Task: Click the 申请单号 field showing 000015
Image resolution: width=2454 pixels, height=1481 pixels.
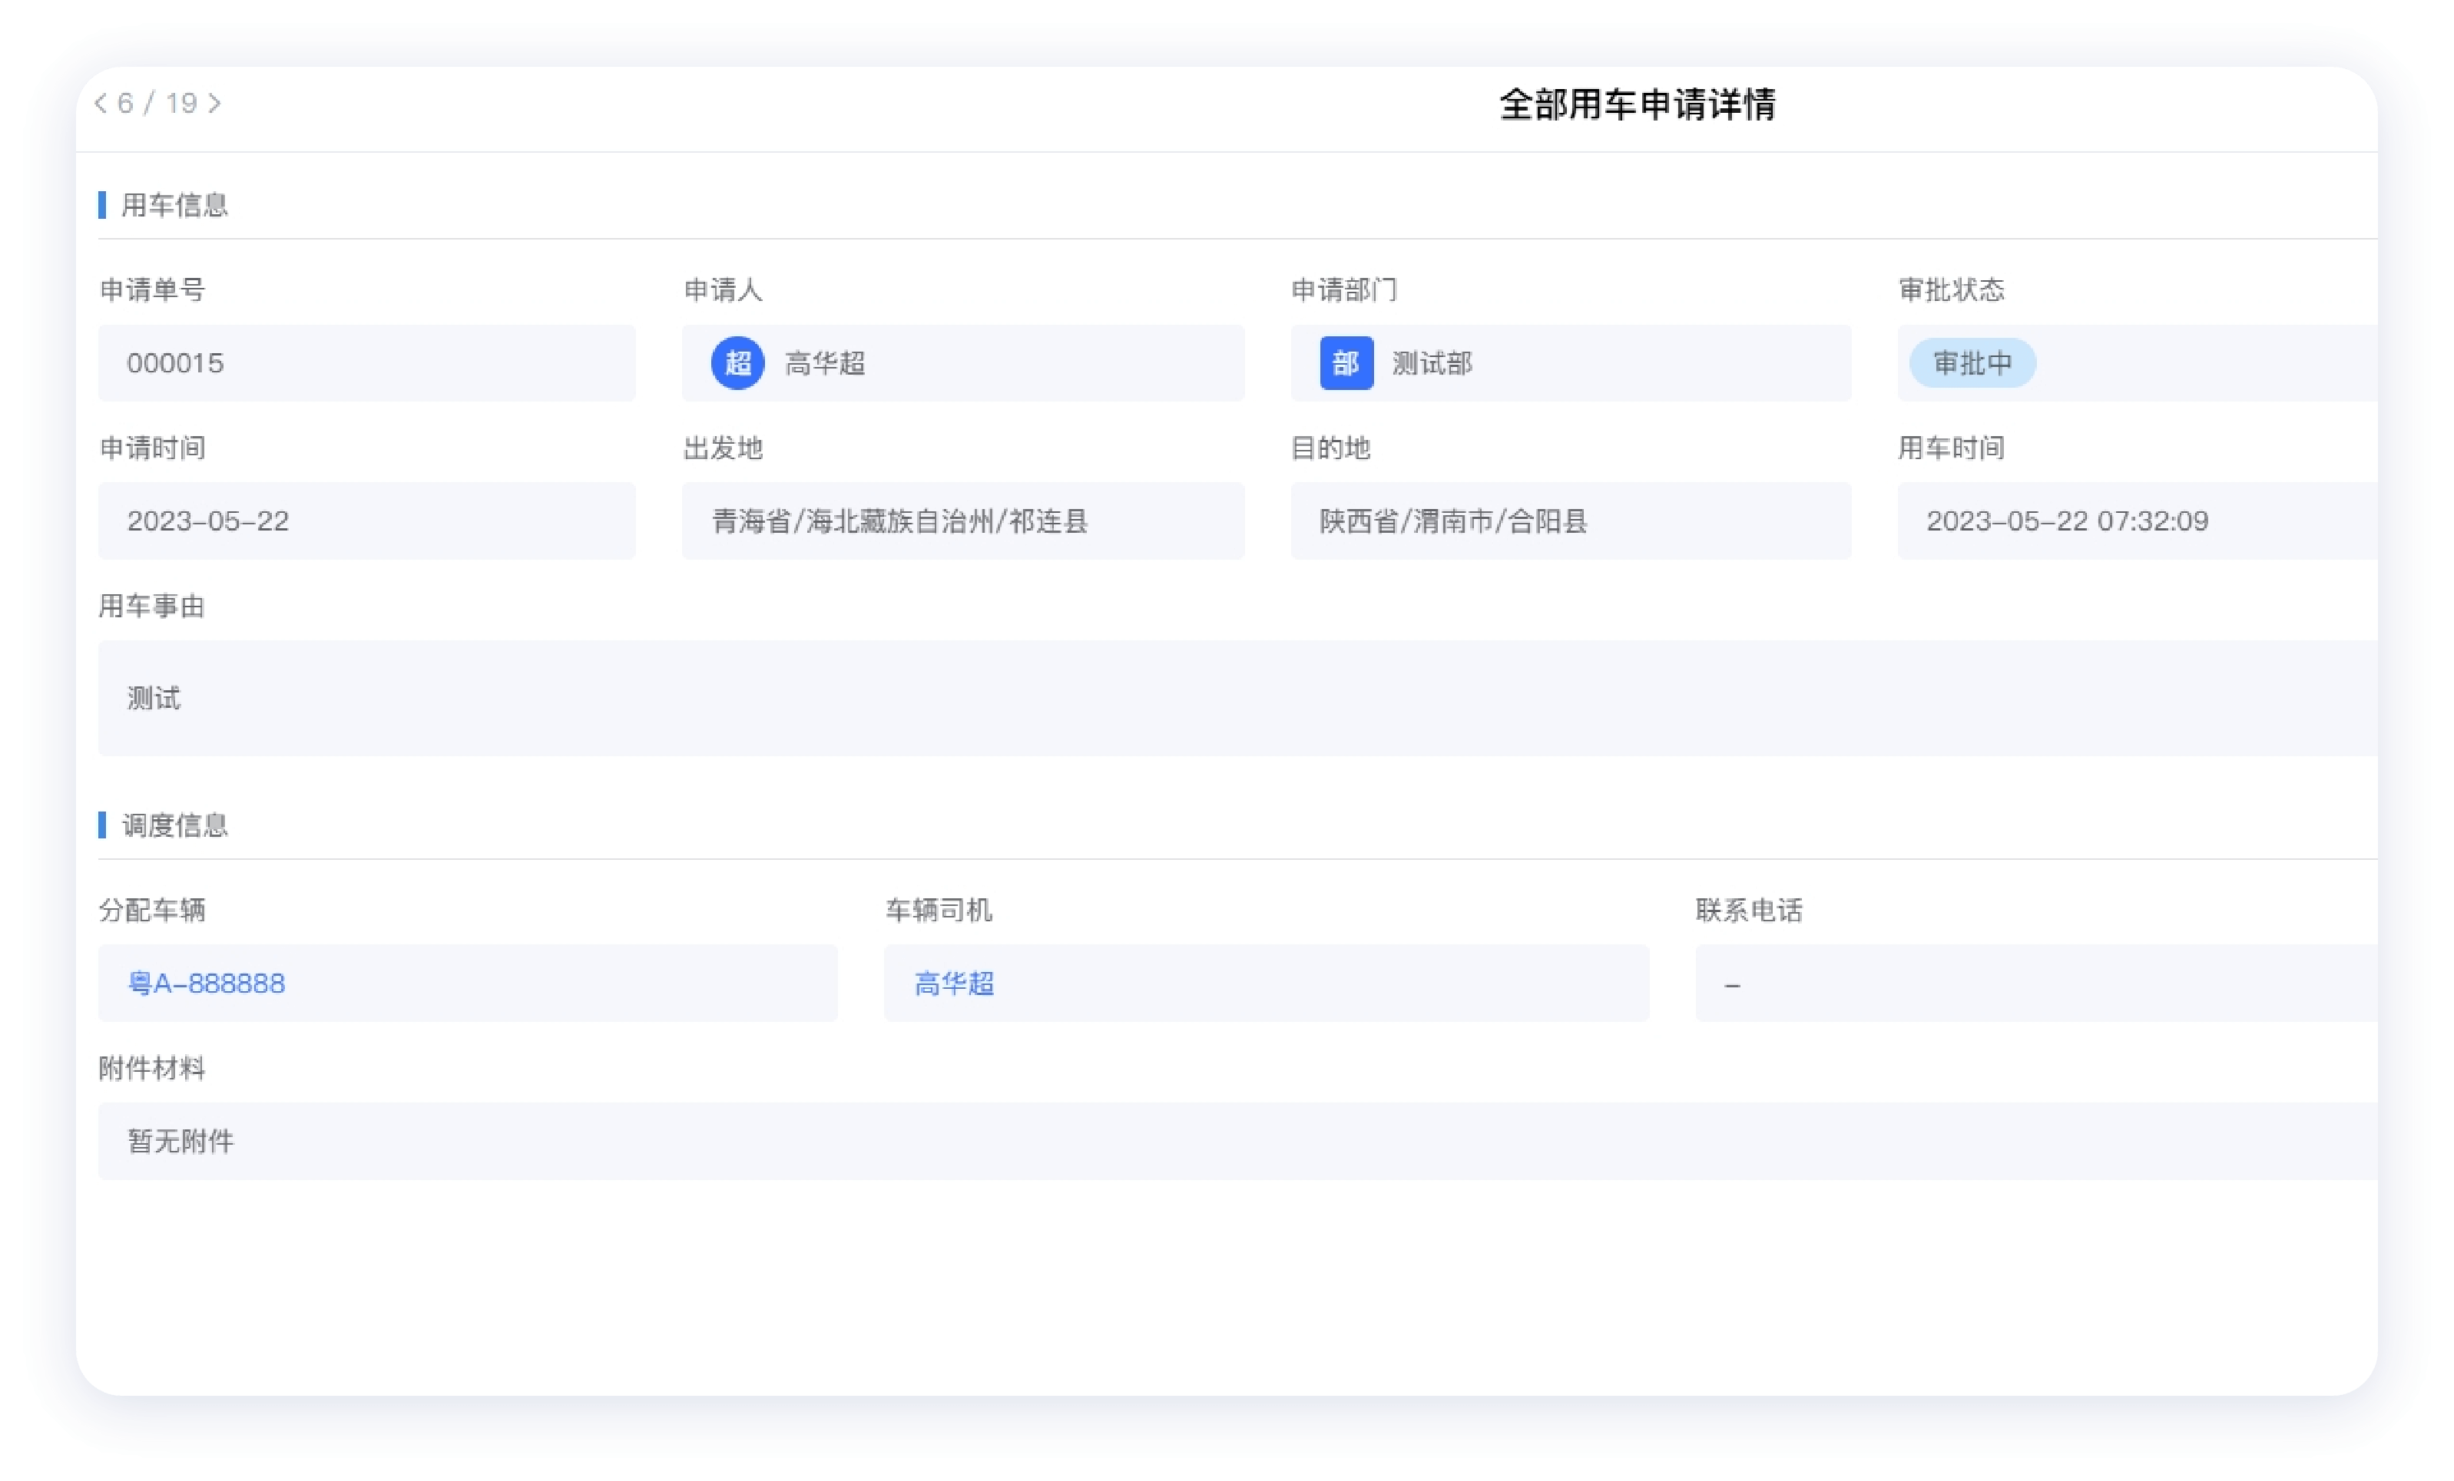Action: (366, 363)
